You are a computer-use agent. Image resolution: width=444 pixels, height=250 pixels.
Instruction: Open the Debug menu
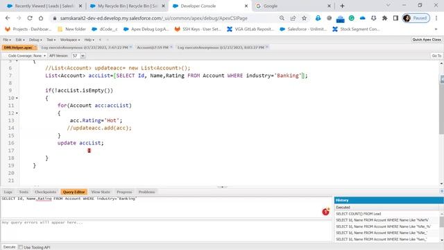click(x=35, y=40)
